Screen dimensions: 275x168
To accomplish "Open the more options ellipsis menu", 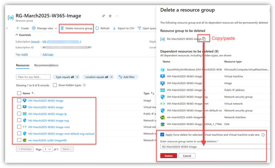I will click(x=117, y=16).
